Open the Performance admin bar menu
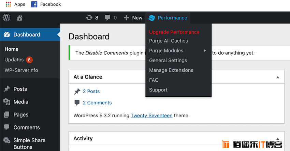 click(168, 18)
